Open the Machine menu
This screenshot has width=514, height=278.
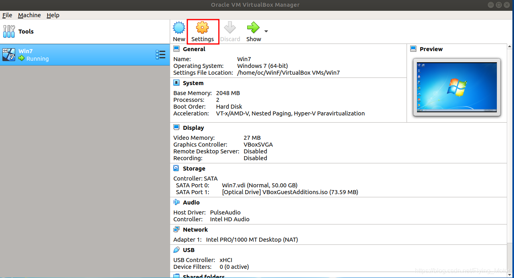click(x=29, y=15)
